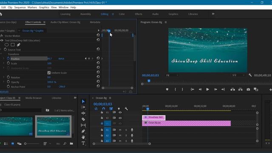
Task: Open timeline display settings wrench
Action: coord(126,109)
